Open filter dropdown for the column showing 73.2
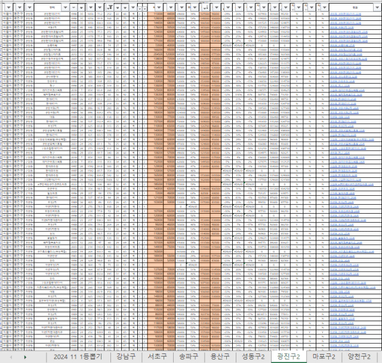The width and height of the screenshot is (382, 363). (x=100, y=8)
